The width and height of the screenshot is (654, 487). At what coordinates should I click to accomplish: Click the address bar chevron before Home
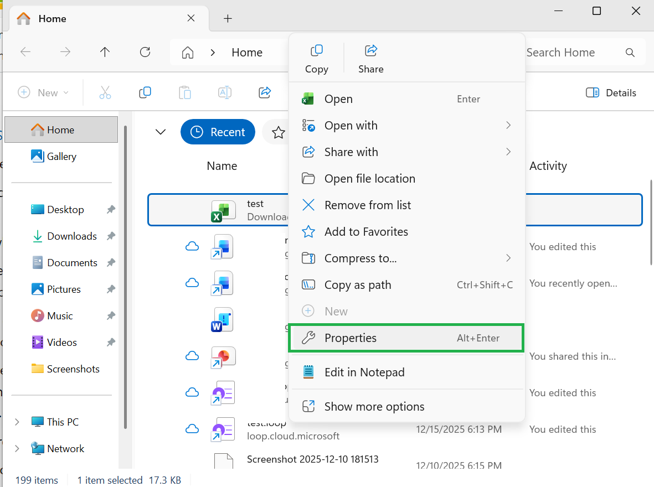[x=213, y=53]
